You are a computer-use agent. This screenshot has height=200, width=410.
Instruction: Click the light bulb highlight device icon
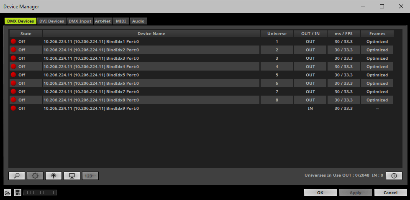(54, 176)
